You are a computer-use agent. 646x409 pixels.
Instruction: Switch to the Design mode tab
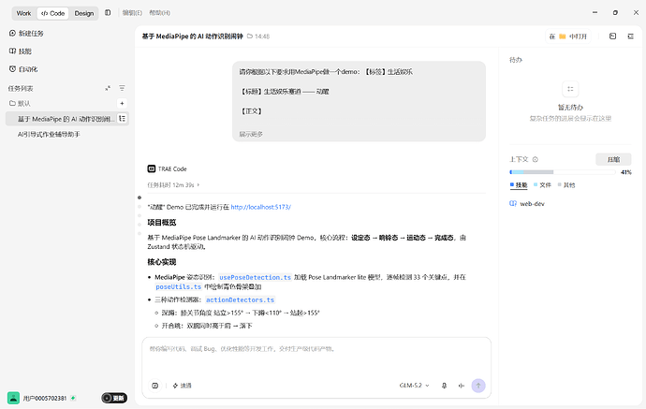pos(84,13)
